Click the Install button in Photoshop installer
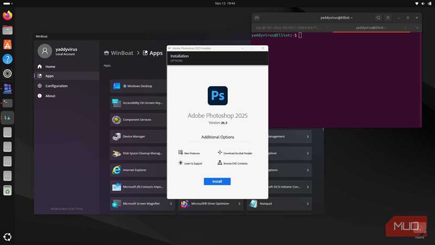The image size is (435, 245). click(x=217, y=181)
